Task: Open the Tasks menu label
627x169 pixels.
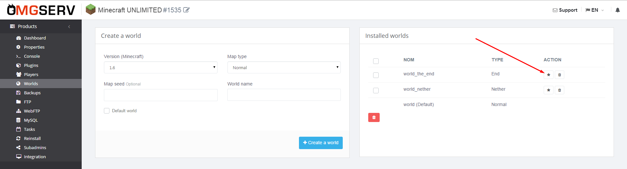Action: [29, 129]
